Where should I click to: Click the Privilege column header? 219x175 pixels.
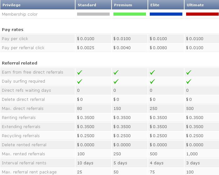[11, 5]
